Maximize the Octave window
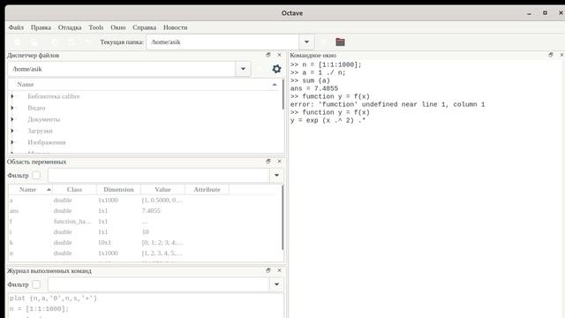The height and width of the screenshot is (318, 565). 546,12
